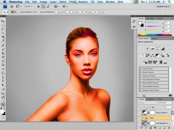Select the Type tool
Image resolution: width=174 pixels, height=130 pixels.
[3, 81]
